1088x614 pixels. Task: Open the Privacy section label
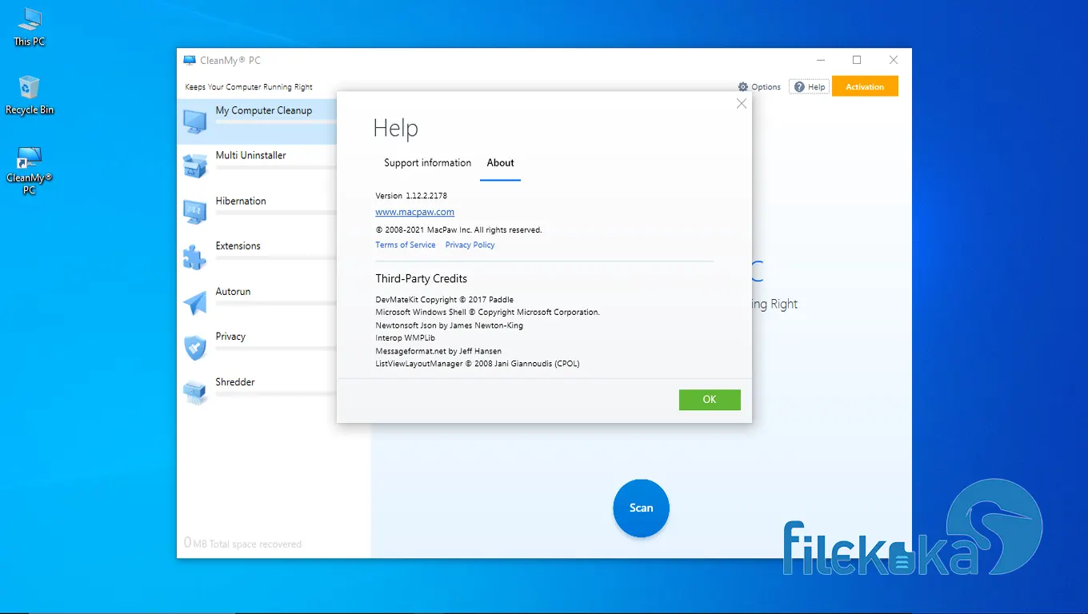coord(230,337)
